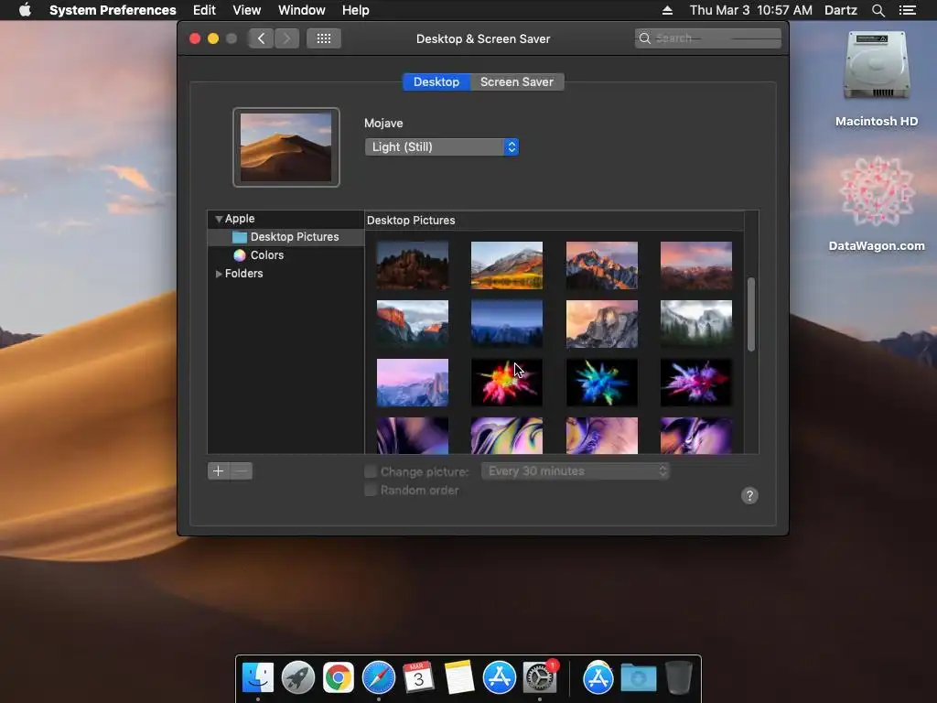Open the Light (Still) appearance dropdown
The width and height of the screenshot is (937, 703).
(x=442, y=147)
